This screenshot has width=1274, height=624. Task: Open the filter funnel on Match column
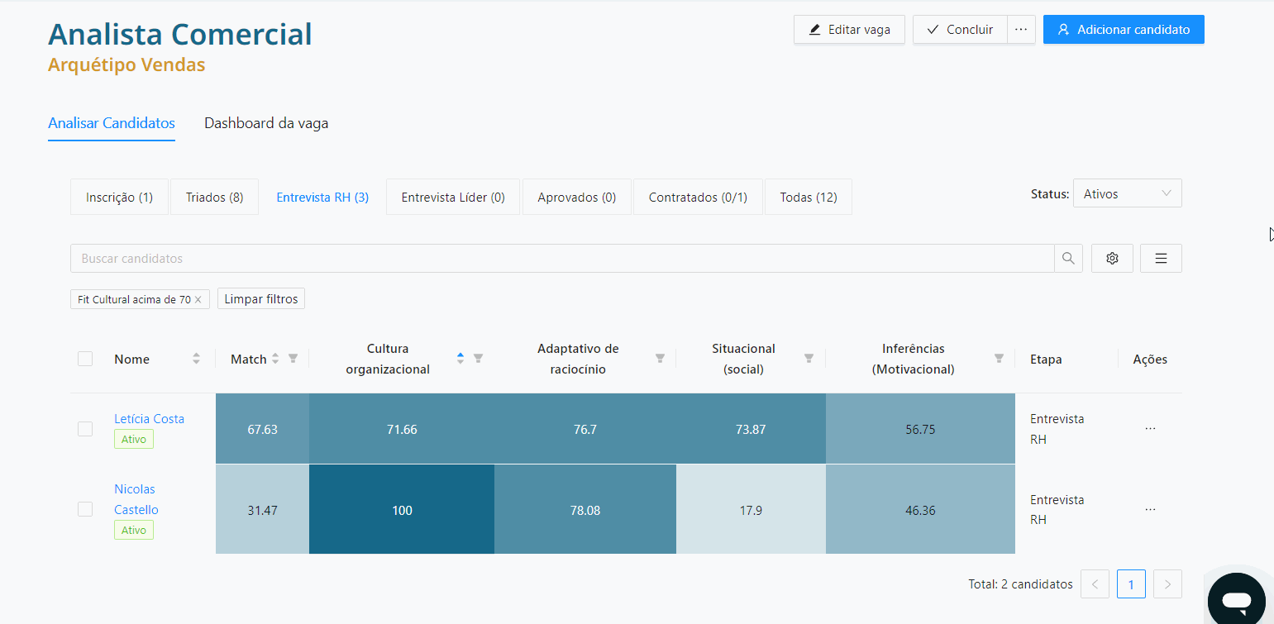point(293,358)
